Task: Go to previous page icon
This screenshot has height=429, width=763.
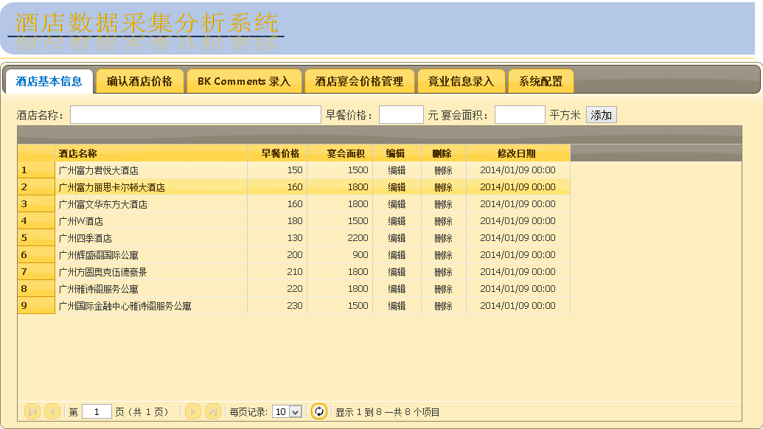Action: tap(52, 411)
